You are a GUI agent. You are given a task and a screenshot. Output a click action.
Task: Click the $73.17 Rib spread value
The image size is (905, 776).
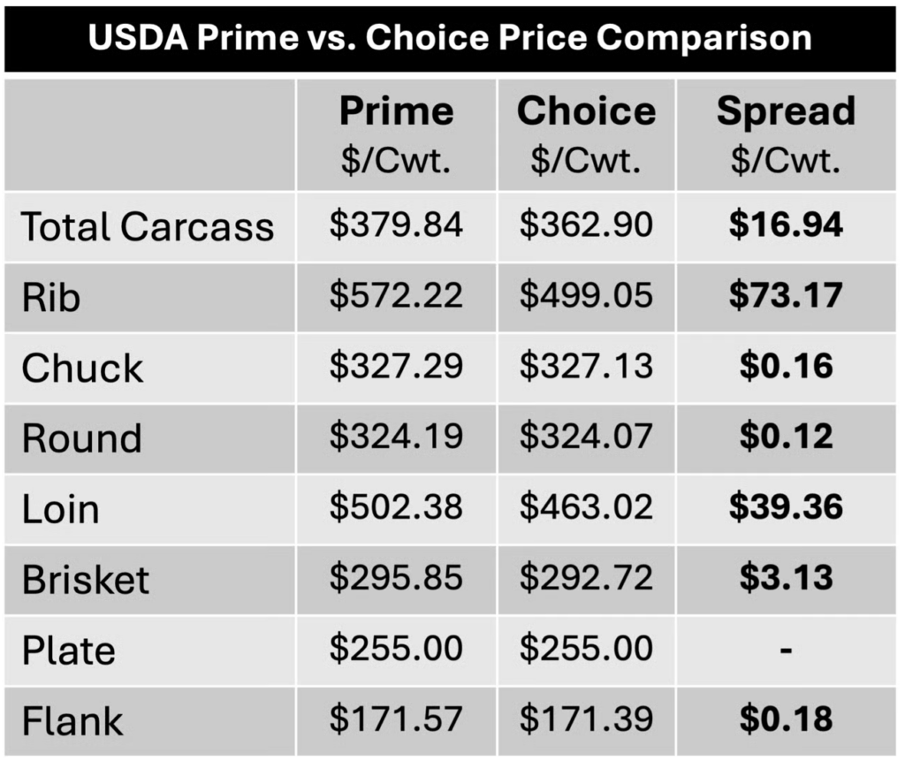click(x=786, y=295)
